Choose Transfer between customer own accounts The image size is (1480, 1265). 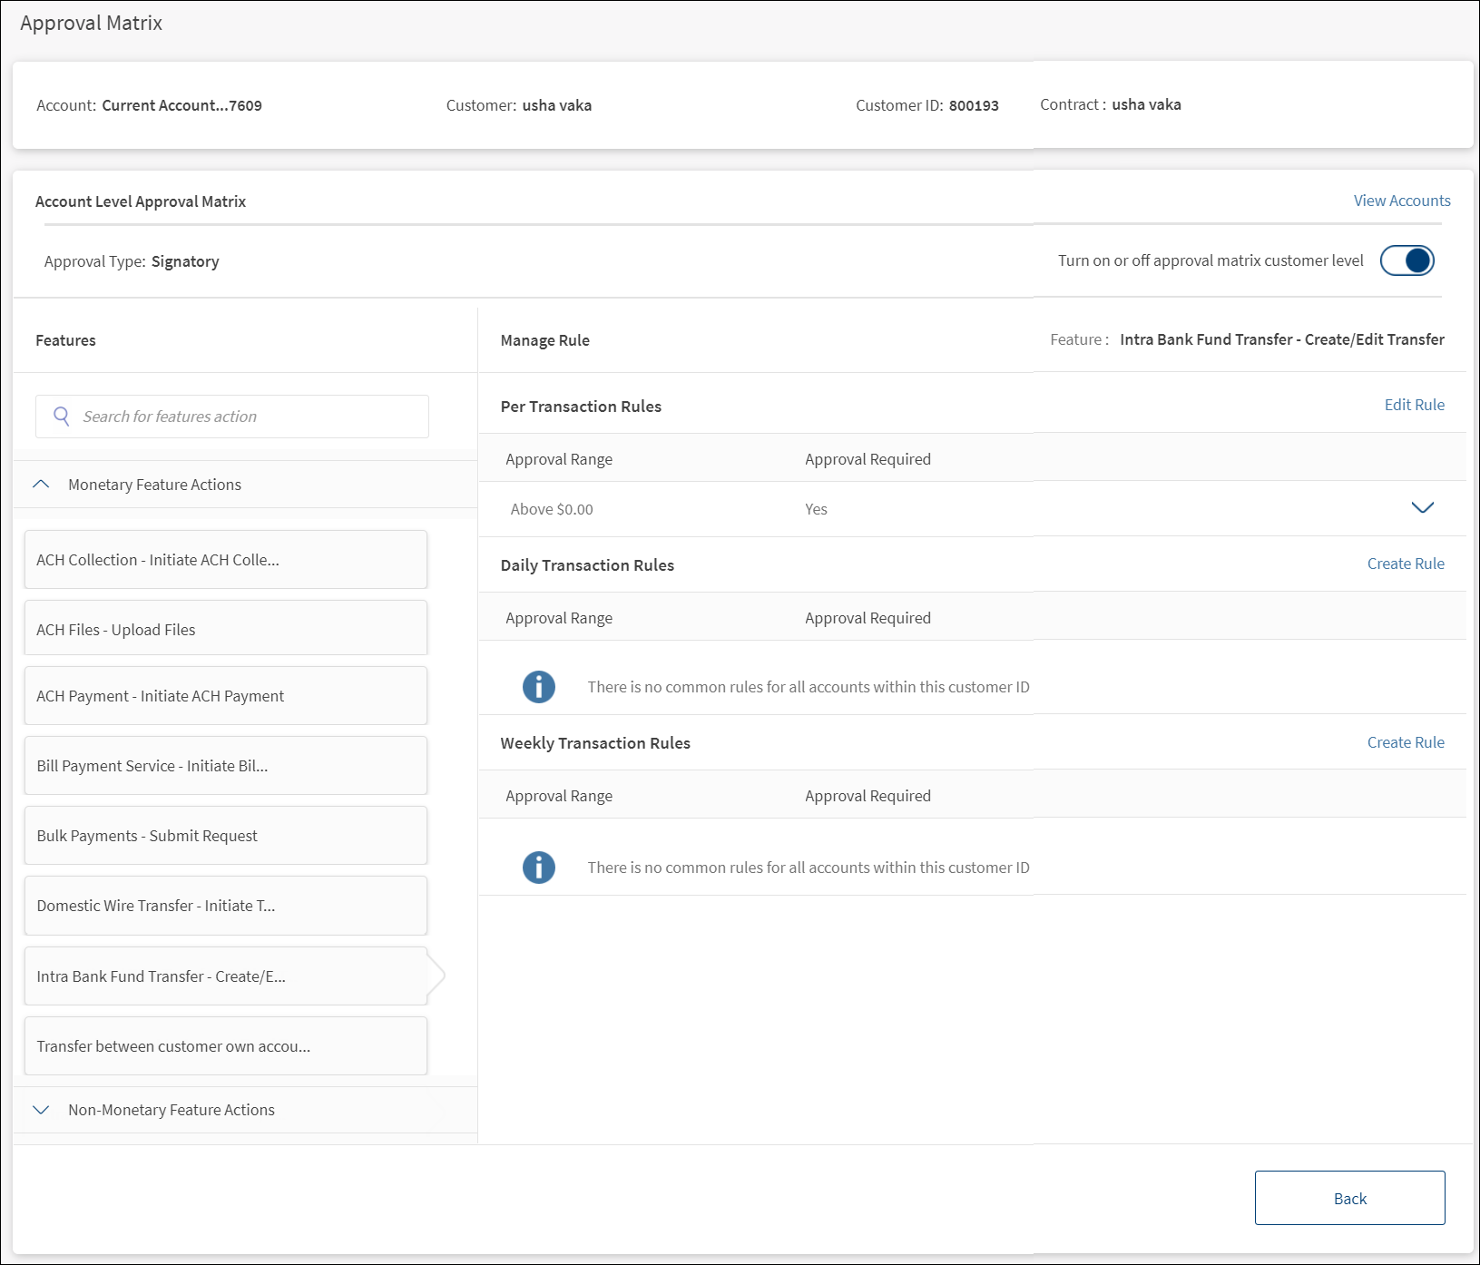225,1046
